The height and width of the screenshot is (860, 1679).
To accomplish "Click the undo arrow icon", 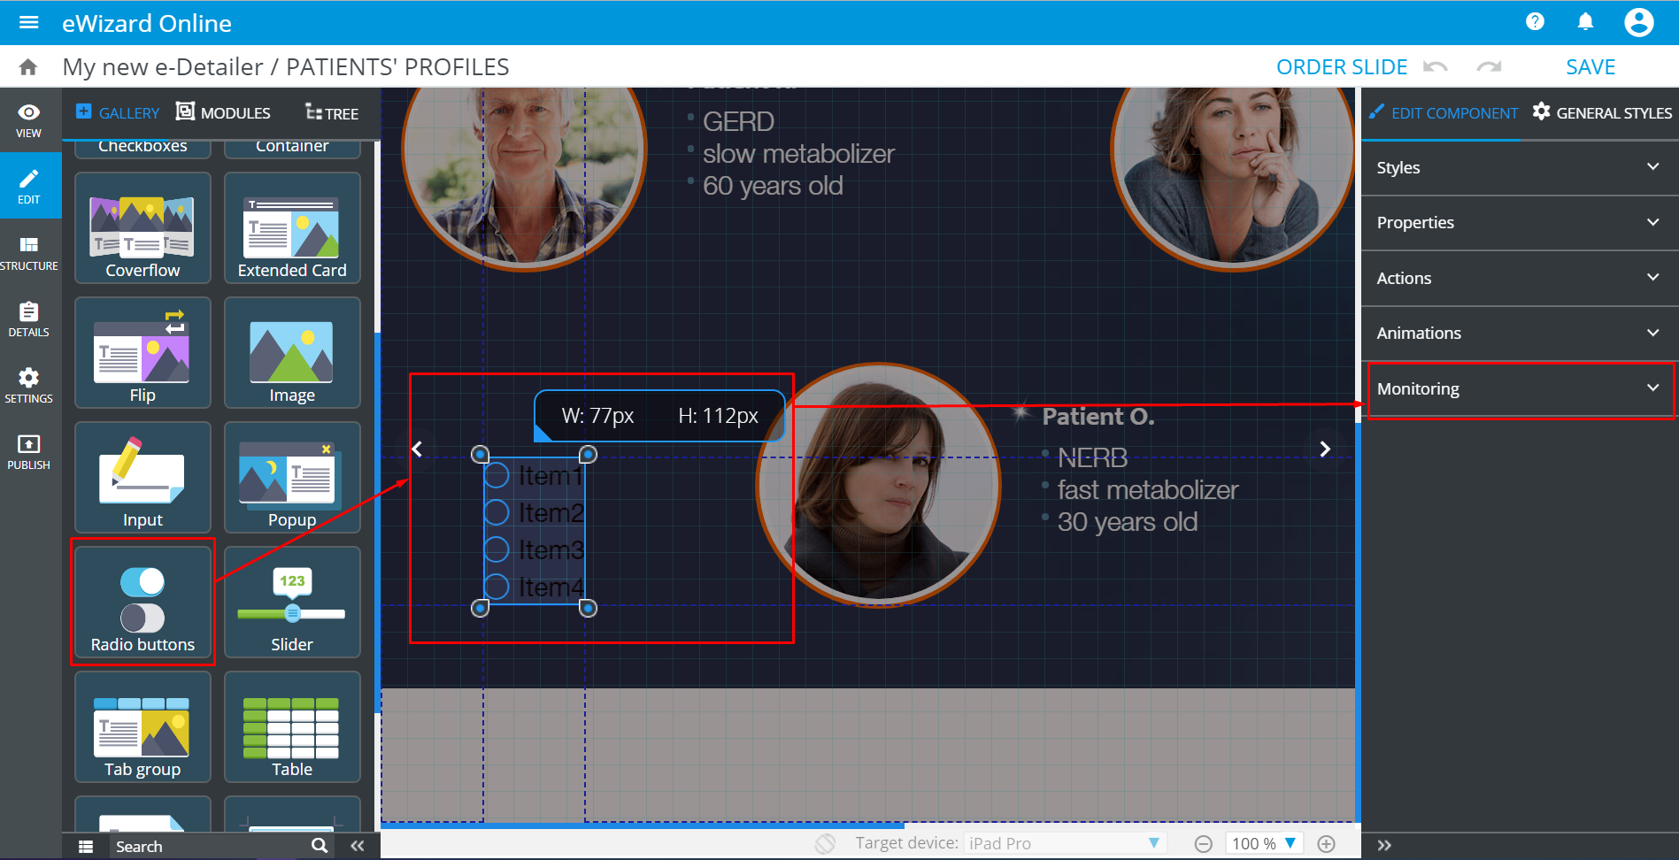I will tap(1436, 67).
